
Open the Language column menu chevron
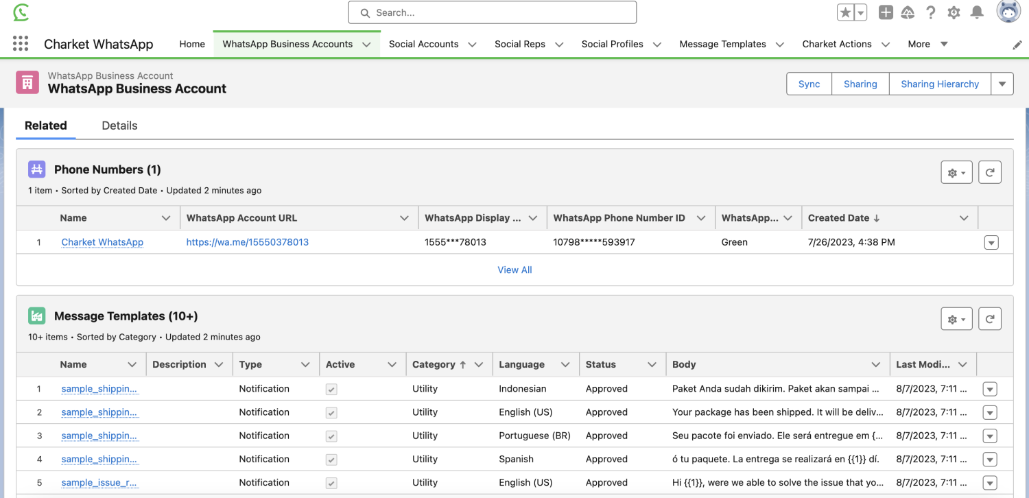click(565, 365)
